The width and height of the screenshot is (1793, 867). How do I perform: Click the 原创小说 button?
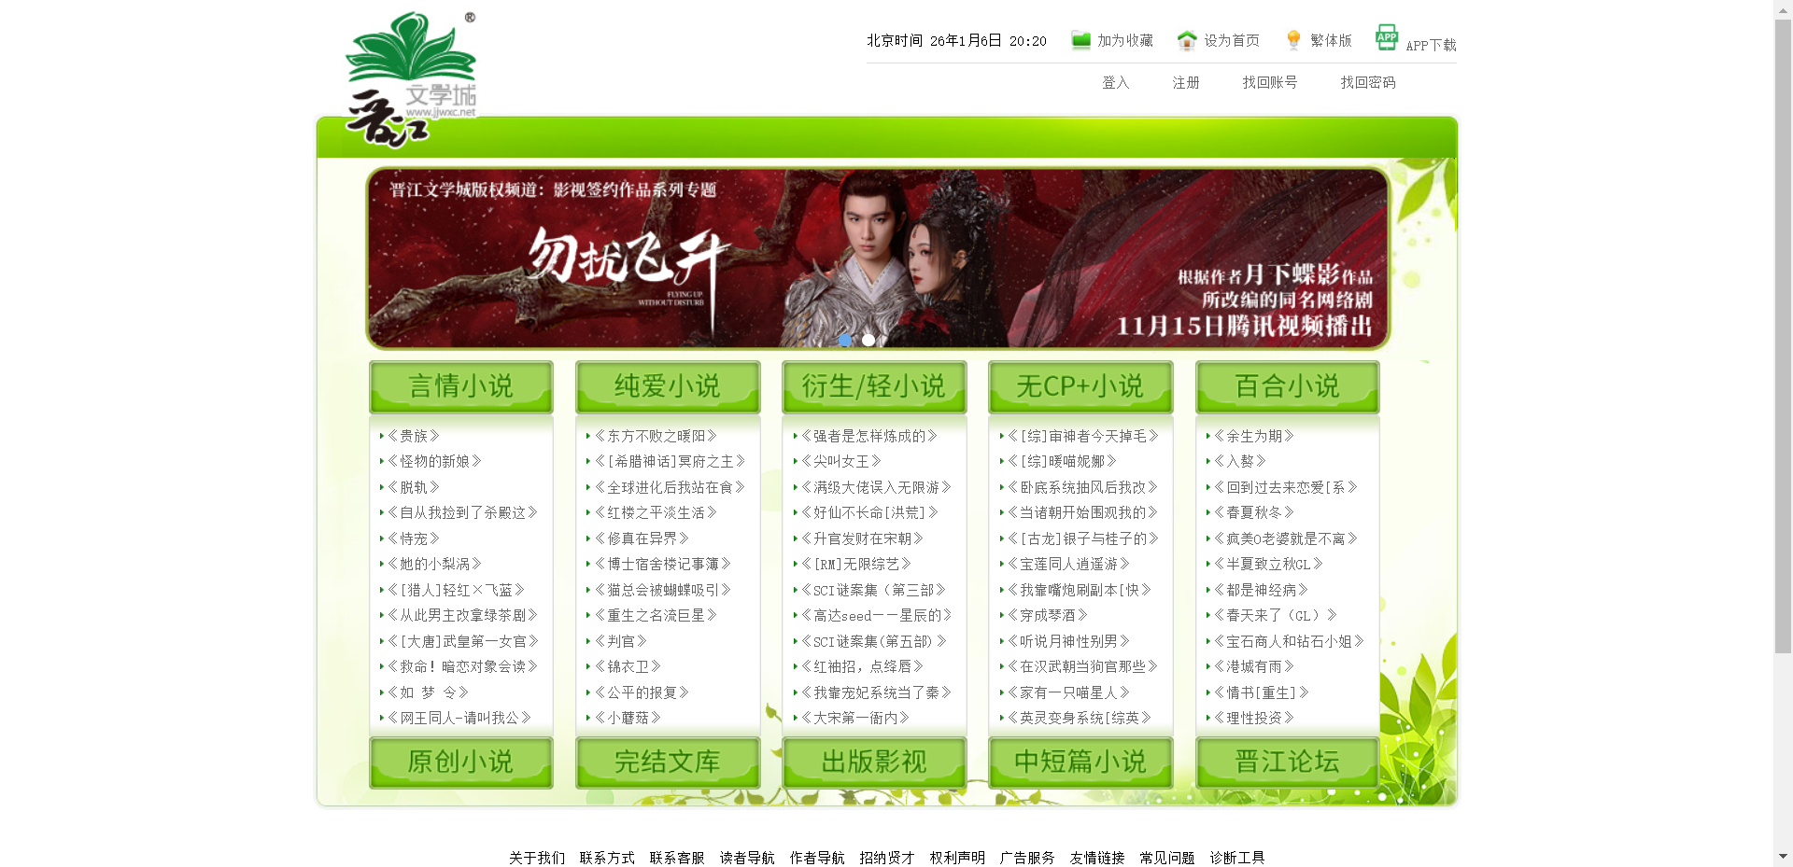[x=460, y=762]
